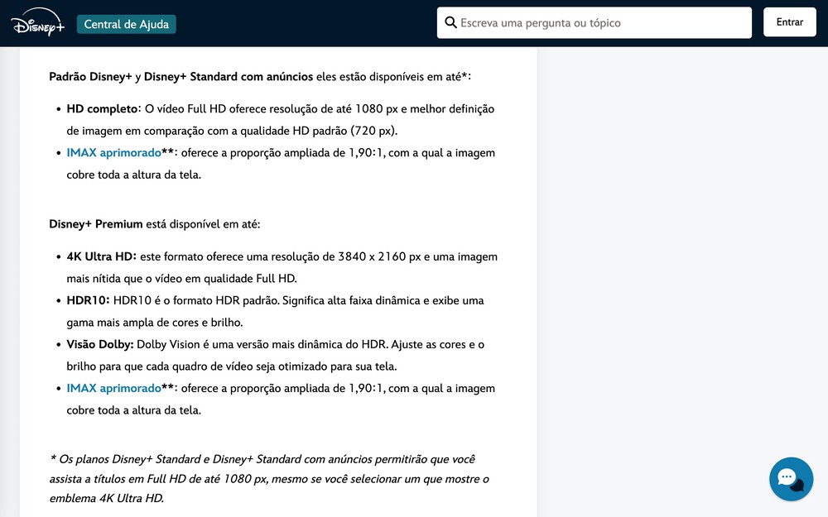
Task: Open the chat support bubble icon
Action: pyautogui.click(x=791, y=479)
